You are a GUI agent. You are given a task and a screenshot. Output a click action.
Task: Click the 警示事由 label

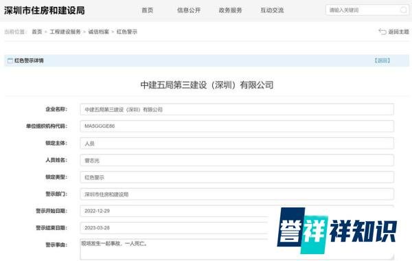coord(56,245)
